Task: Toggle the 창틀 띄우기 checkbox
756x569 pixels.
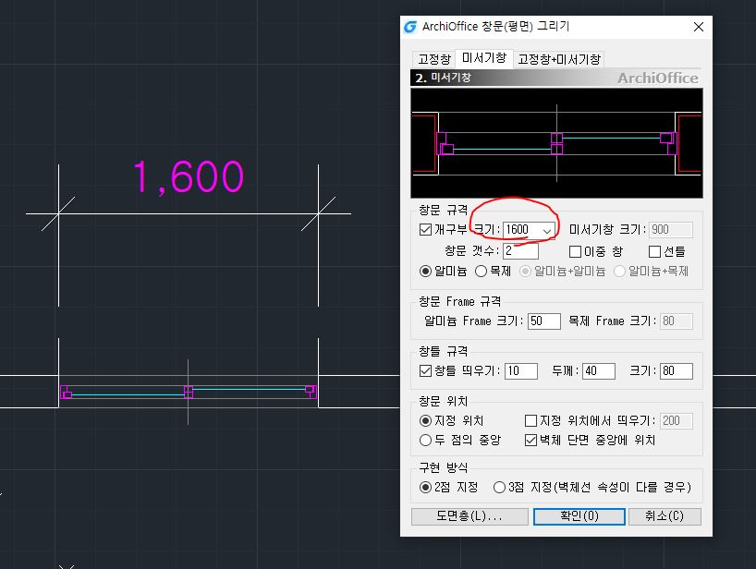Action: (426, 371)
